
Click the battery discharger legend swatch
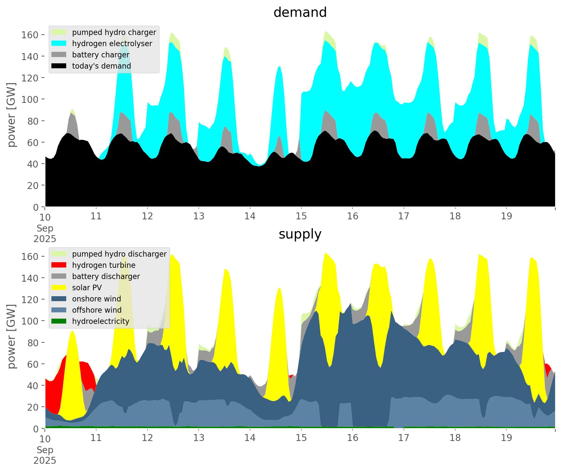click(x=59, y=276)
